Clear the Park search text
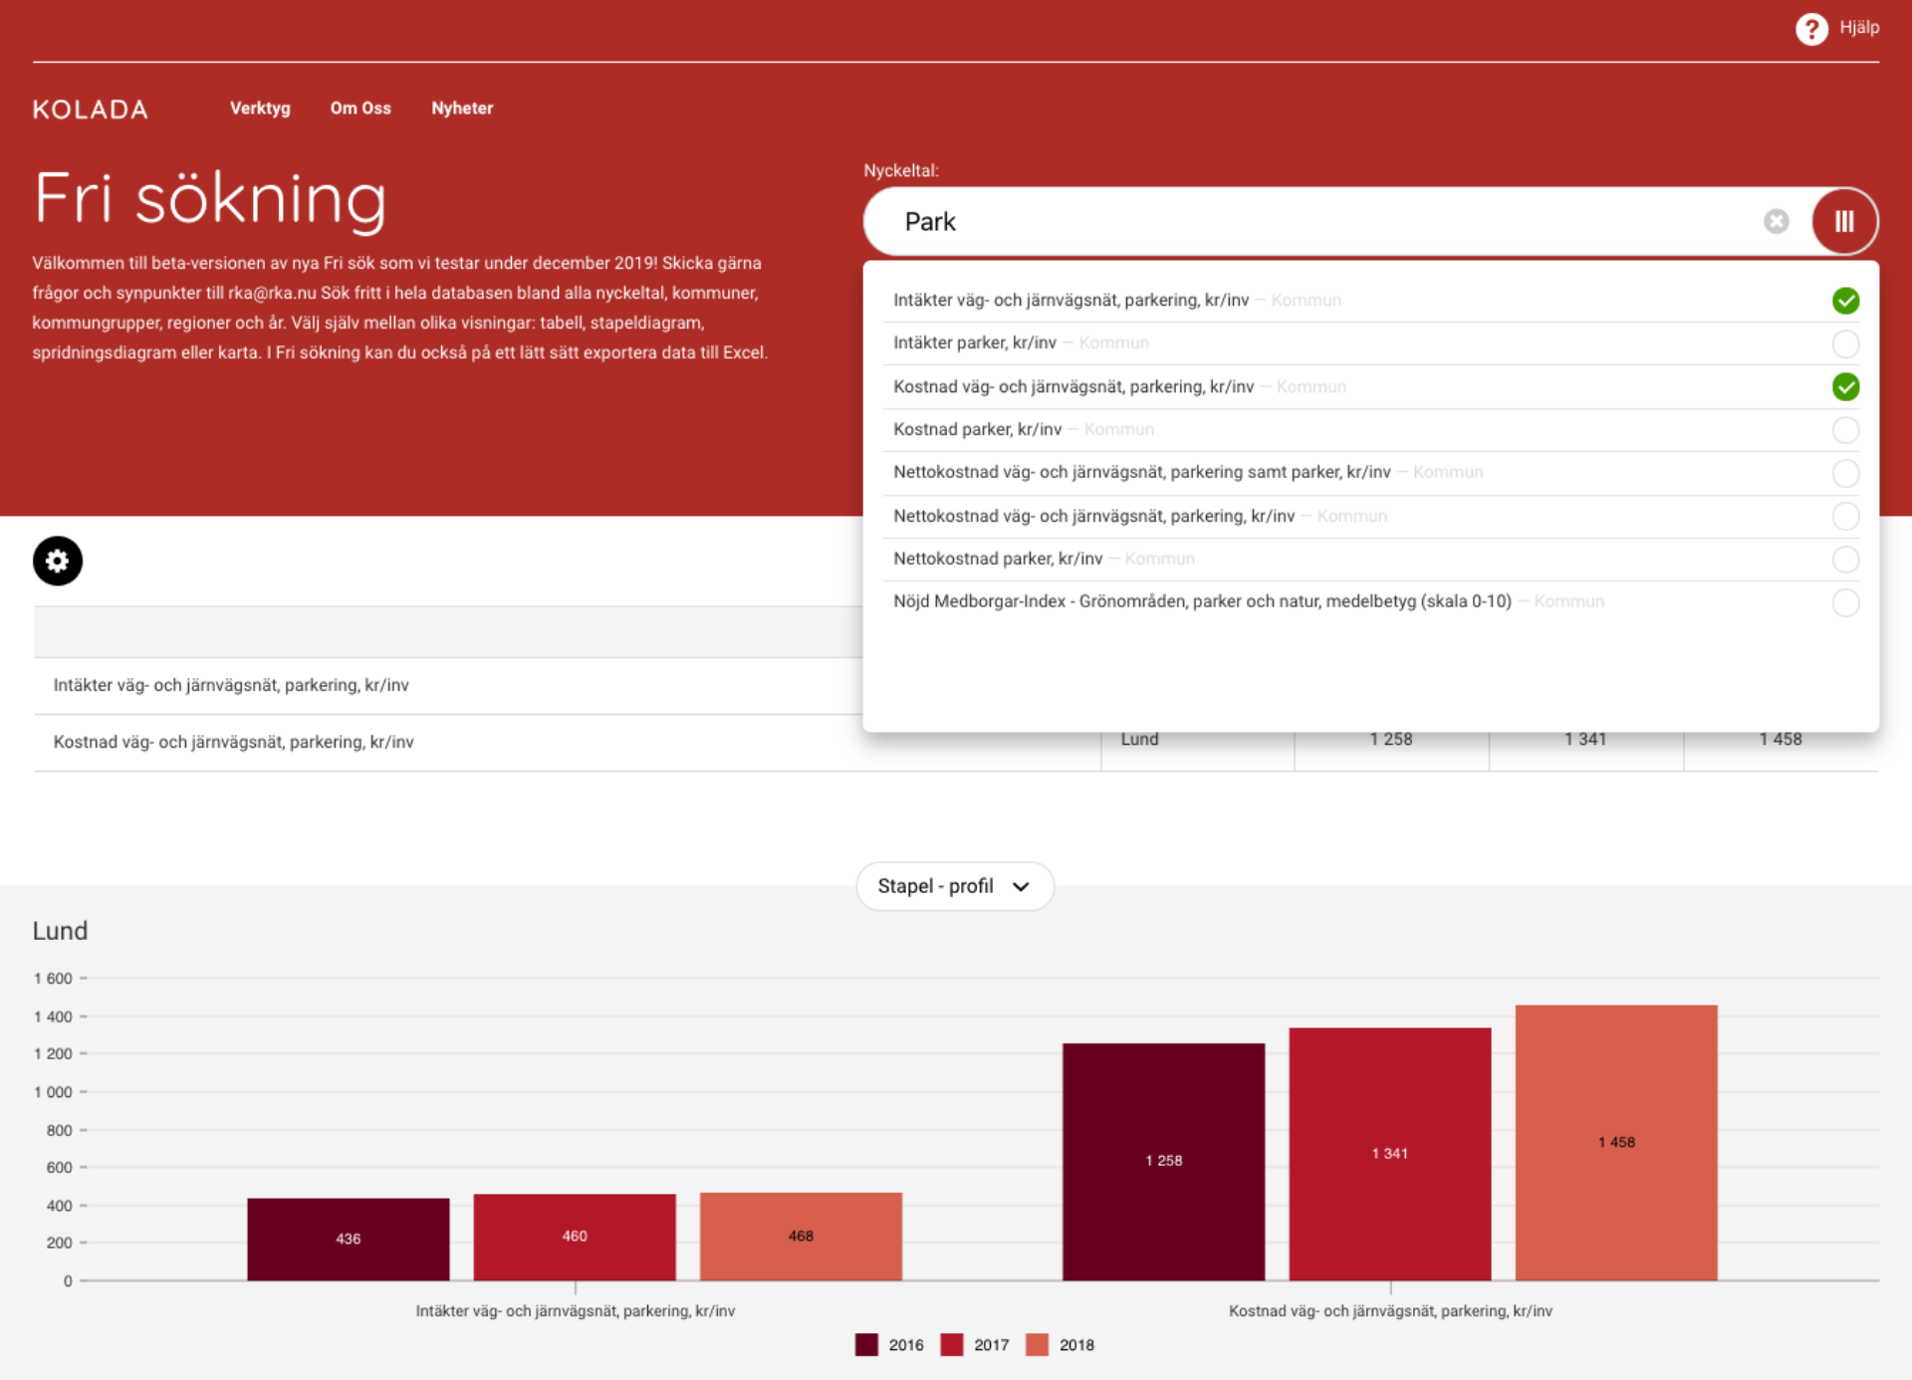Screen dimensions: 1912x1380 [1776, 221]
